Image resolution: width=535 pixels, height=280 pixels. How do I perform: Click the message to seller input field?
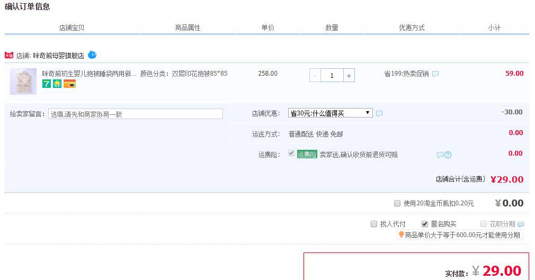point(135,114)
